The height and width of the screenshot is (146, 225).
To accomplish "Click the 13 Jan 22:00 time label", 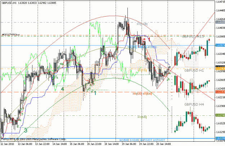I will point(42,144).
